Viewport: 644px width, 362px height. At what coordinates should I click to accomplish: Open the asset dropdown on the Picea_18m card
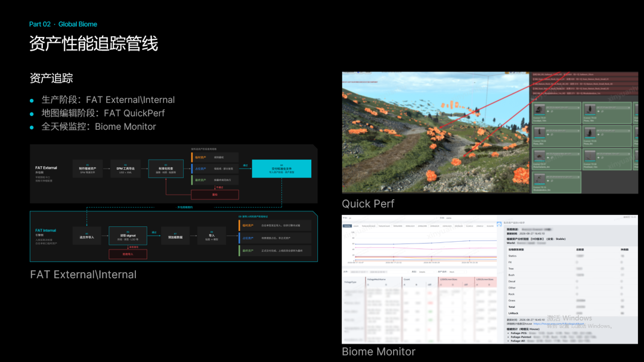pyautogui.click(x=614, y=108)
